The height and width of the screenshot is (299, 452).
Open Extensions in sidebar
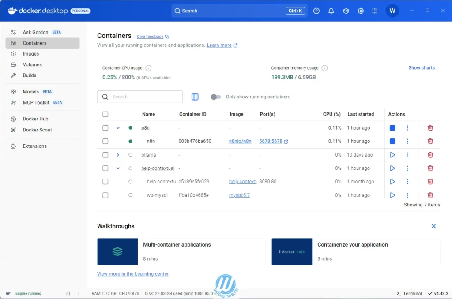tap(42, 146)
